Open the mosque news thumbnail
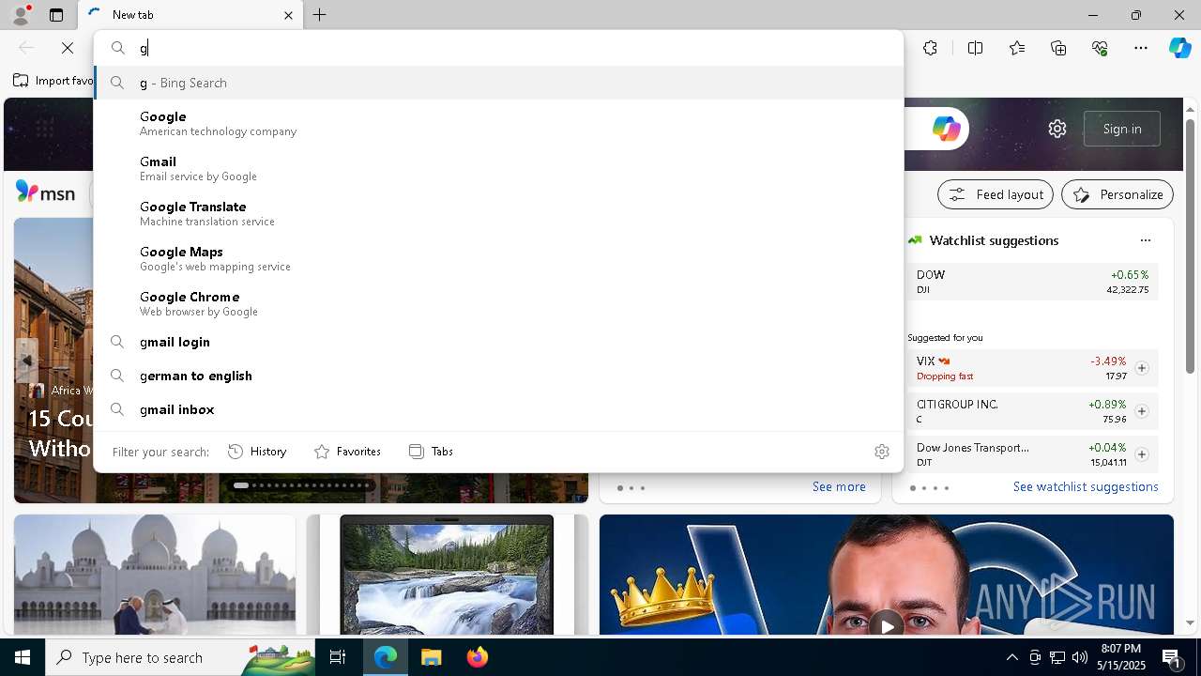The image size is (1201, 676). 155,575
